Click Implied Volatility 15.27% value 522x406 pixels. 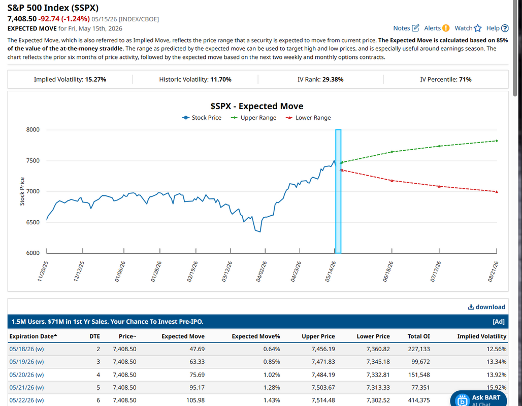pyautogui.click(x=95, y=80)
